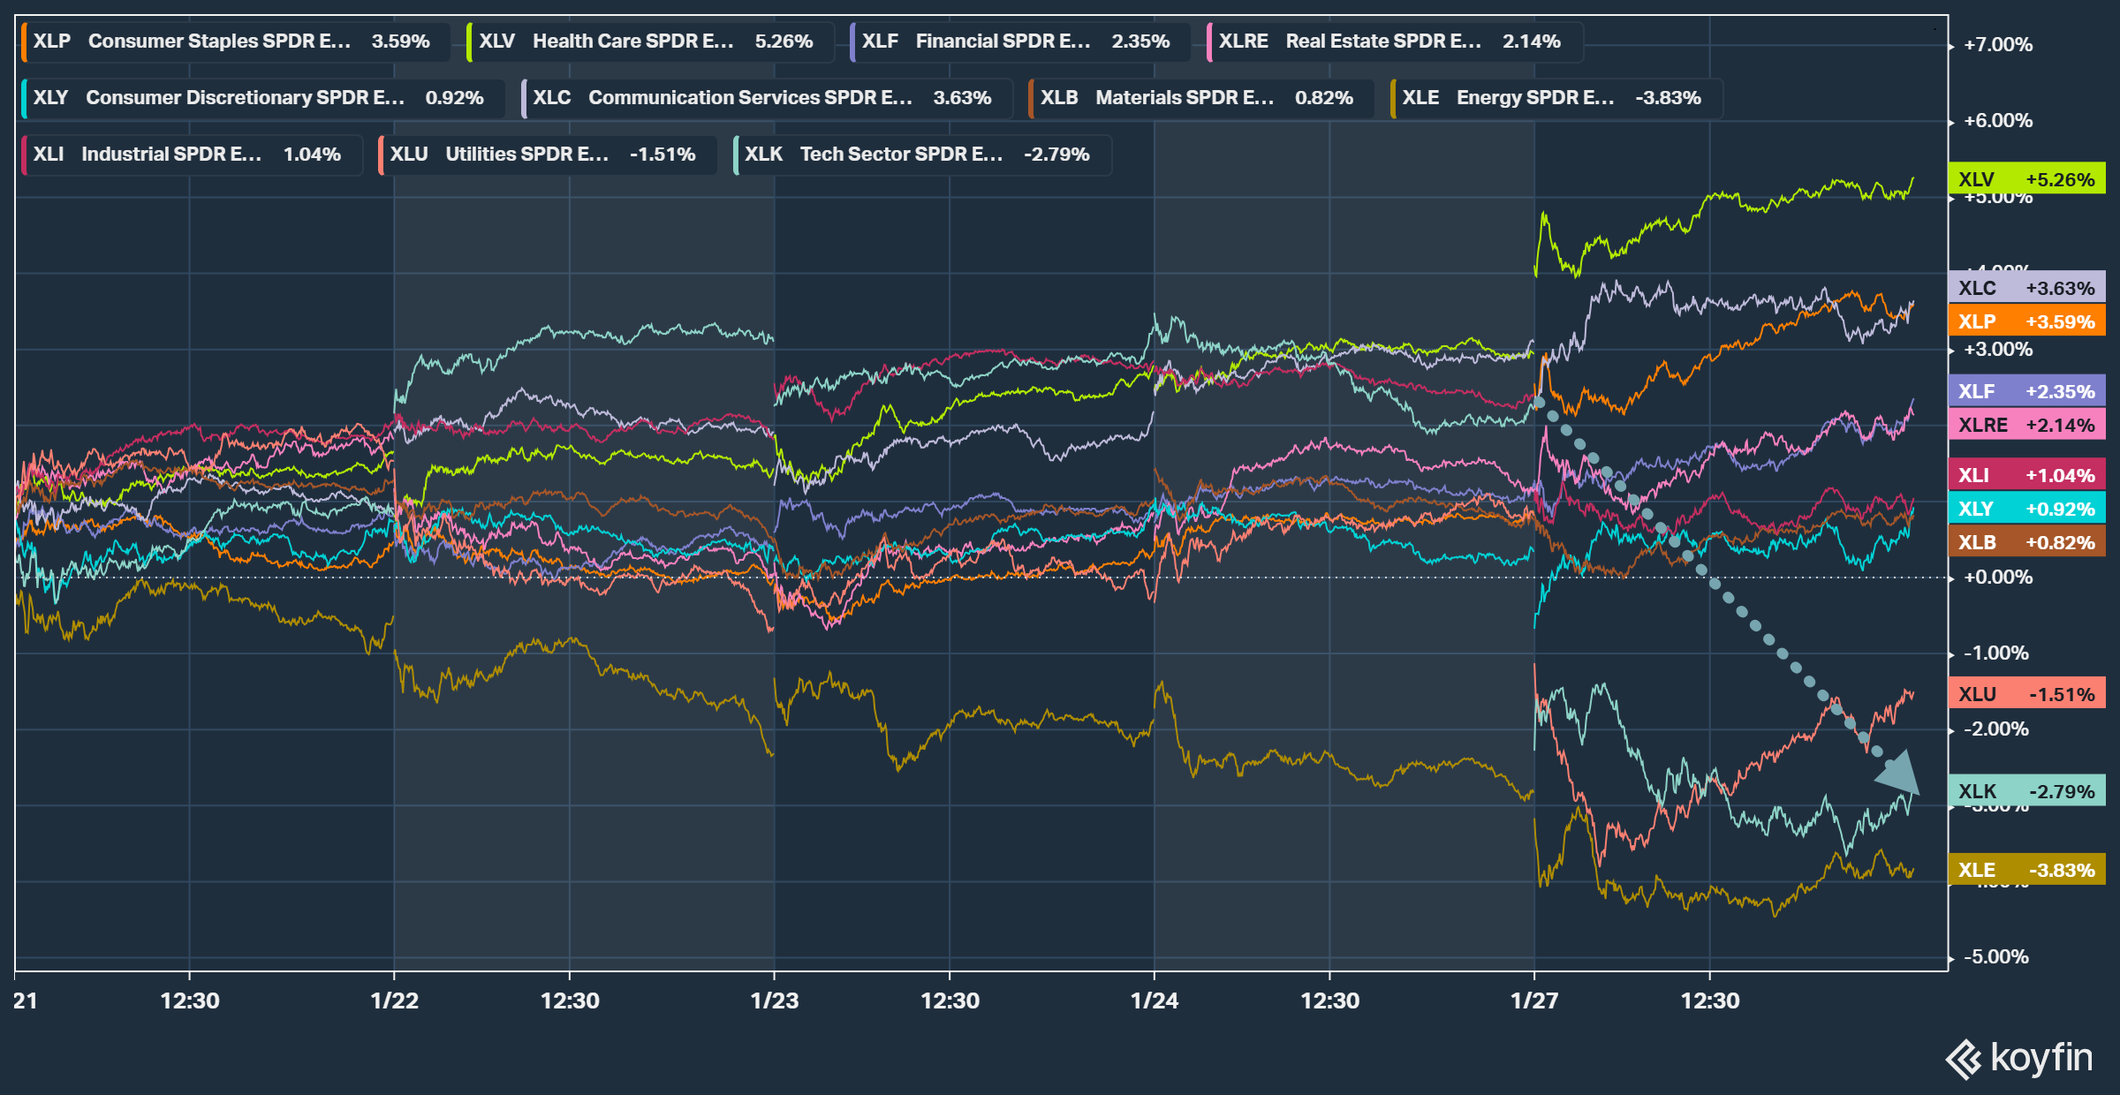Click the -1.00% y-axis label
The height and width of the screenshot is (1095, 2120).
1996,653
